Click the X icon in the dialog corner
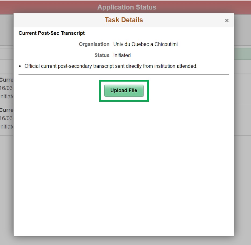Screen dimensions: 251x245 (227, 20)
